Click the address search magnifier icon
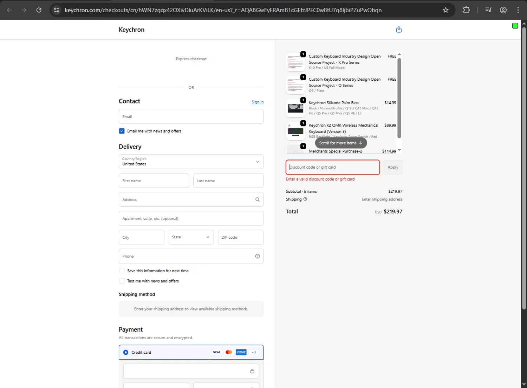Viewport: 527px width, 388px height. pyautogui.click(x=258, y=199)
